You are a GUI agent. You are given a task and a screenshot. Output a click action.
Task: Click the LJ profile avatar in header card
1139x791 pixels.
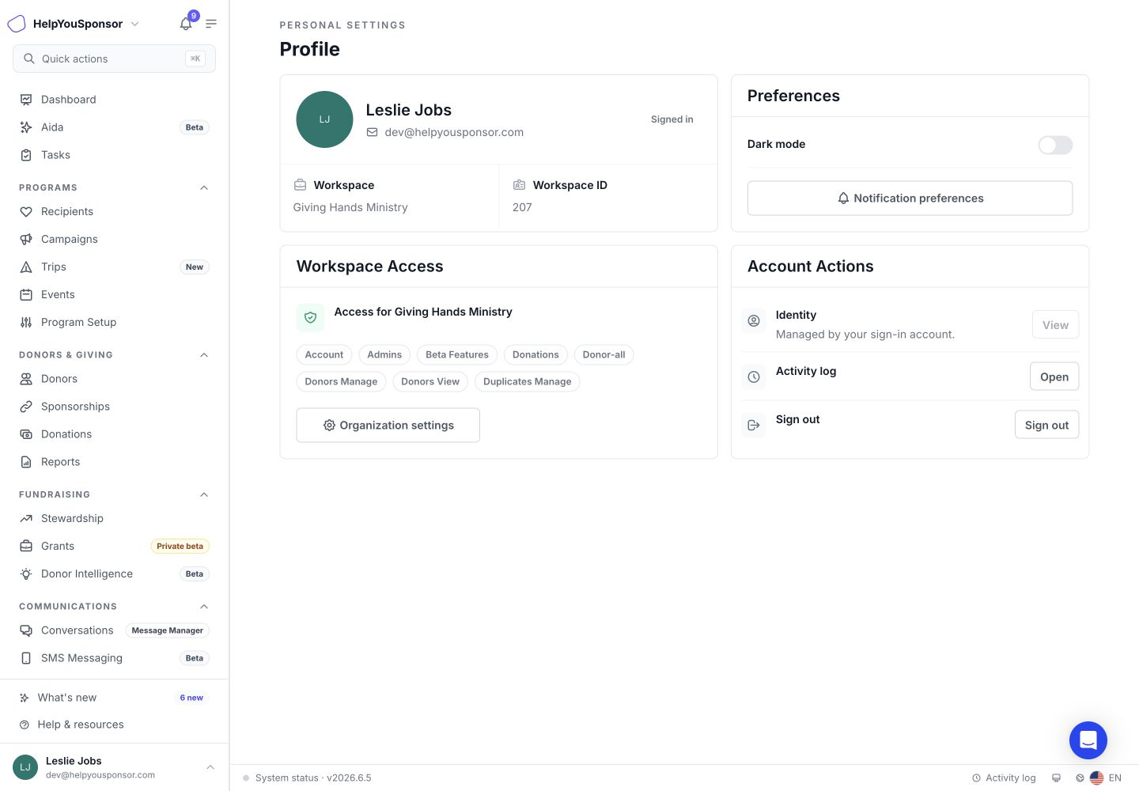coord(324,119)
